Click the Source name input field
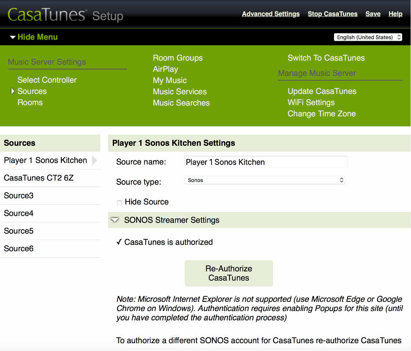The width and height of the screenshot is (411, 351). (x=266, y=162)
